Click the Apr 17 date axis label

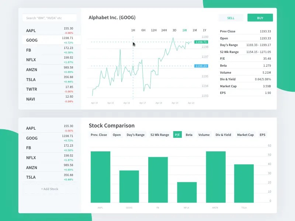pos(143,103)
